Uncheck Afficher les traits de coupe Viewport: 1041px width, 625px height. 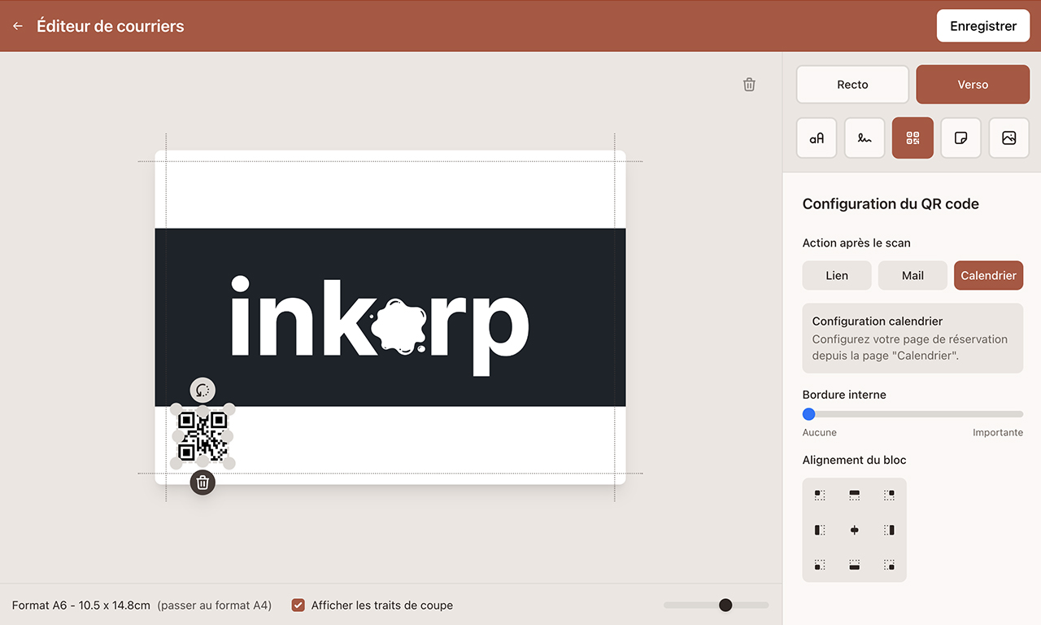click(x=298, y=605)
